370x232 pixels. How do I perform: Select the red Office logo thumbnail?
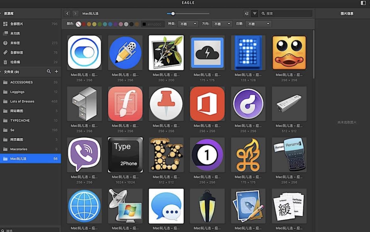pyautogui.click(x=207, y=104)
